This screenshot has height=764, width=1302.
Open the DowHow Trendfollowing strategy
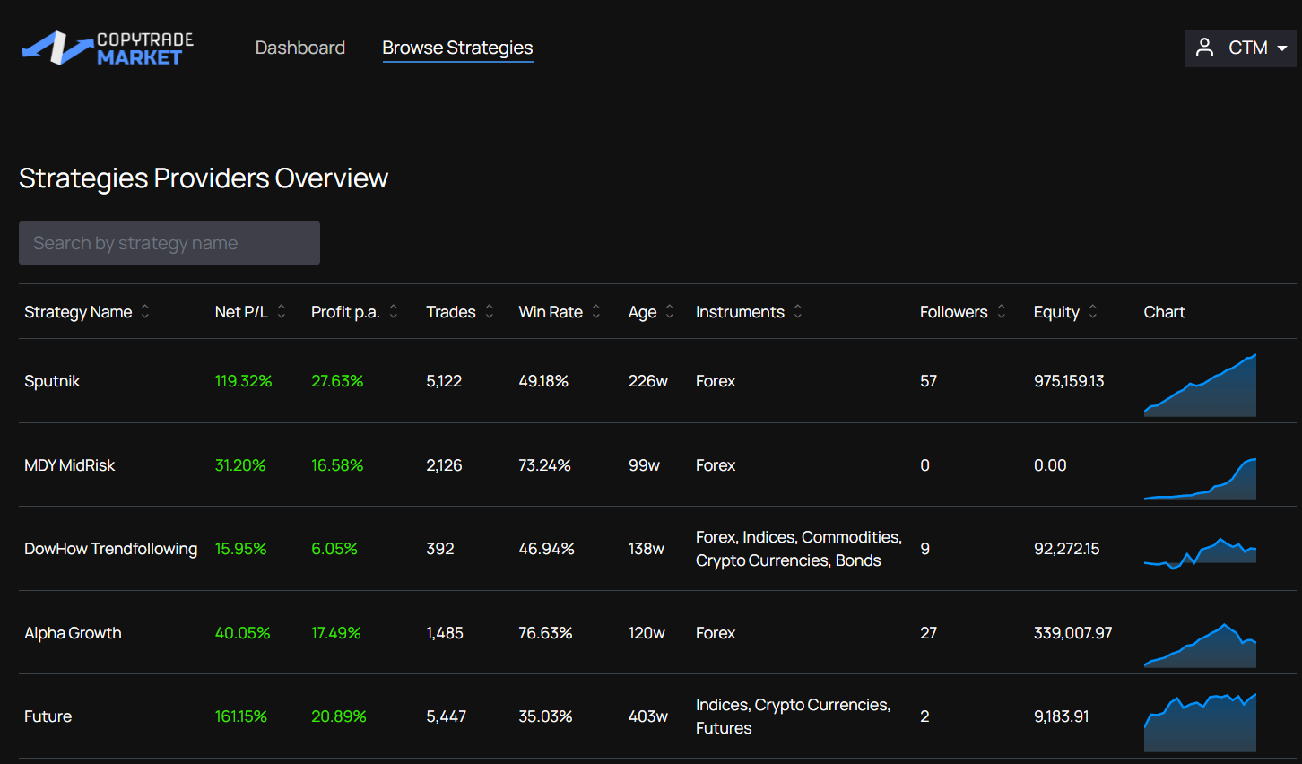tap(110, 549)
